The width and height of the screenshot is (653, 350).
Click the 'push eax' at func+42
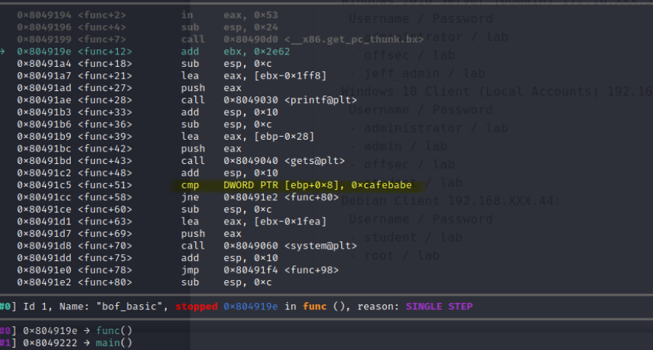pyautogui.click(x=211, y=149)
